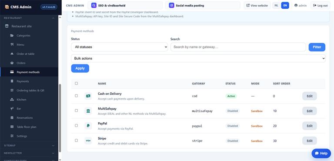Edit the Stripe method
This screenshot has height=161, width=334.
coord(310,141)
